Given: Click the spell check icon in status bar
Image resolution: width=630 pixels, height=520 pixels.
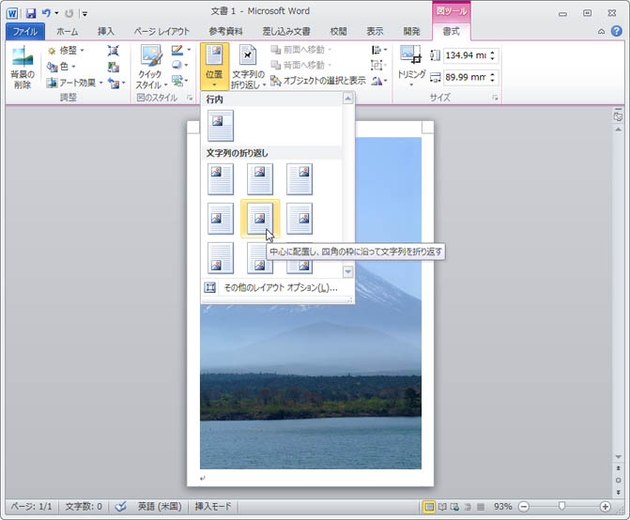Looking at the screenshot, I should click(x=120, y=507).
